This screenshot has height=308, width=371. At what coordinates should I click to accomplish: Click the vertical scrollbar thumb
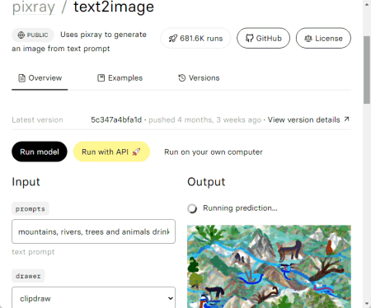[367, 70]
